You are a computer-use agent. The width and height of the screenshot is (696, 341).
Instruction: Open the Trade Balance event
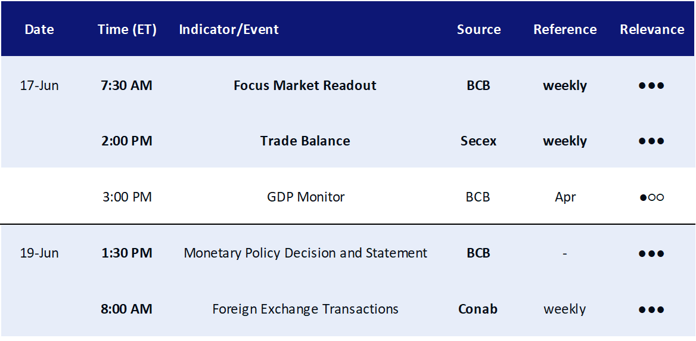(x=305, y=141)
